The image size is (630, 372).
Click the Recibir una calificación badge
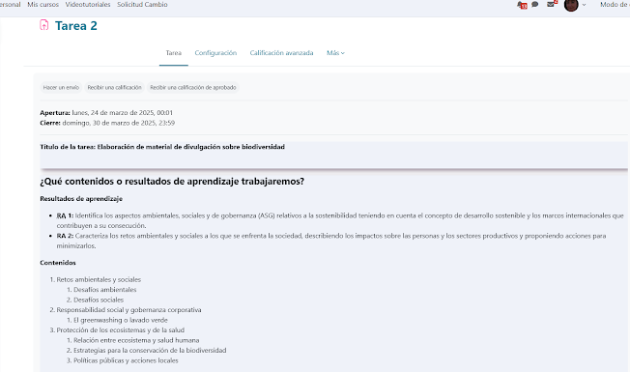pyautogui.click(x=115, y=87)
